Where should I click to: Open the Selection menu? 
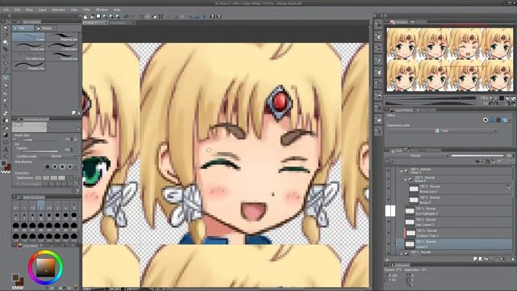58,10
